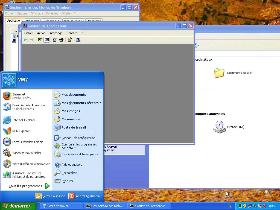Select the Applications tab in Task Manager

[x=15, y=21]
